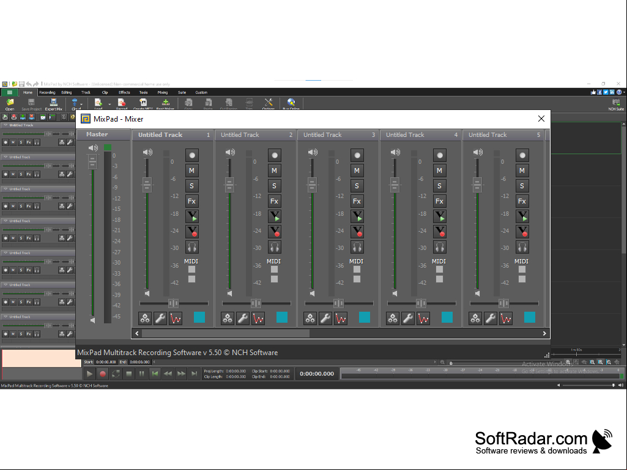Open the wrench settings icon on mixer track 4

pos(408,318)
